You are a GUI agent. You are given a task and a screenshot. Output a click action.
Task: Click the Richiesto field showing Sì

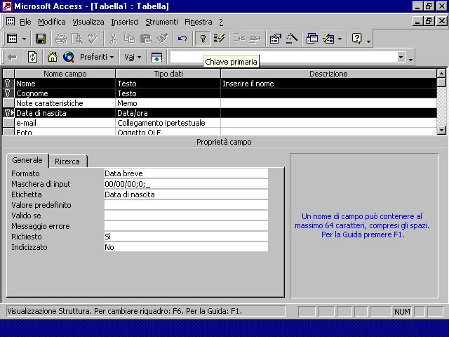tap(186, 237)
